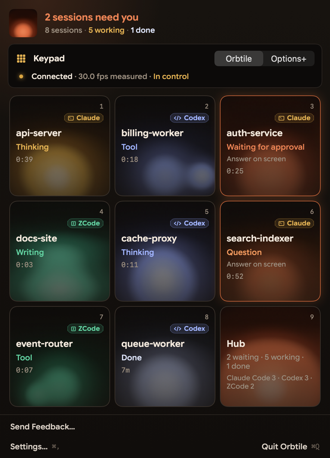Click 'Waiting for approval' on auth-service

click(x=265, y=147)
